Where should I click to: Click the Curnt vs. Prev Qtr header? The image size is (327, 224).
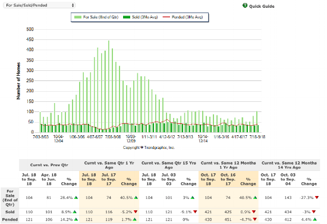coord(49,165)
